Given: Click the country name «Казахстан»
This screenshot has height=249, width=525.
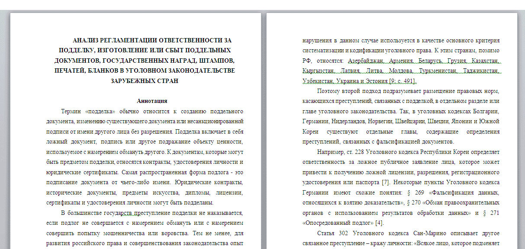Looking at the screenshot, I should point(485,61).
